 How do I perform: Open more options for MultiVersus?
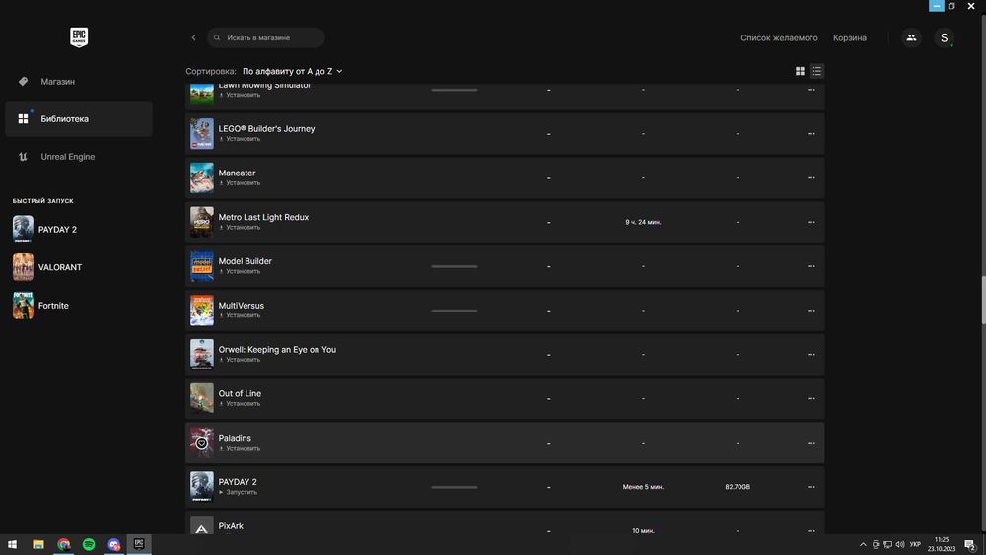[811, 311]
